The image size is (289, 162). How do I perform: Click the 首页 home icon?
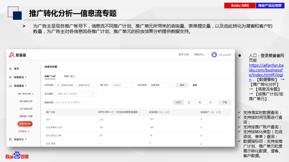[x=11, y=69]
